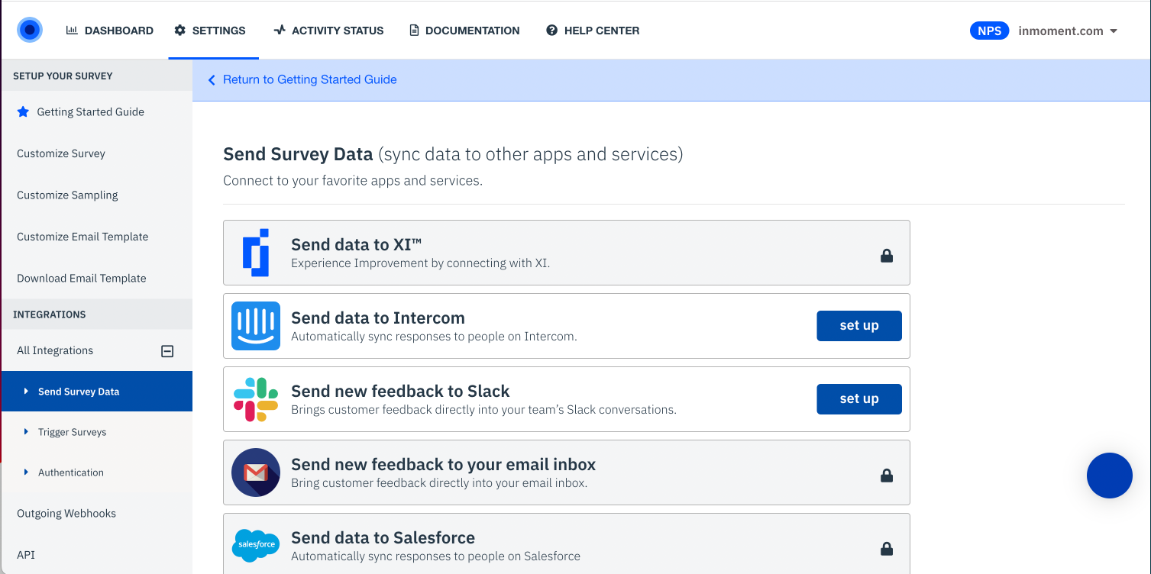Click Send new feedback to Slack title
The height and width of the screenshot is (574, 1151).
coord(400,391)
